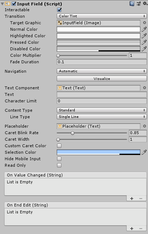Add listener to On Value Changed

coord(132,199)
